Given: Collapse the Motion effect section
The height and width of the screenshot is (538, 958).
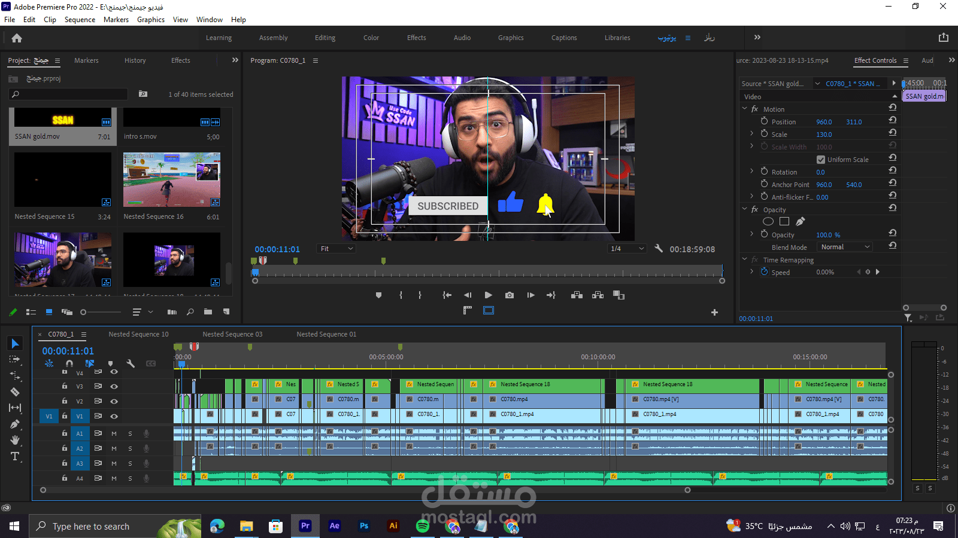Looking at the screenshot, I should (745, 109).
